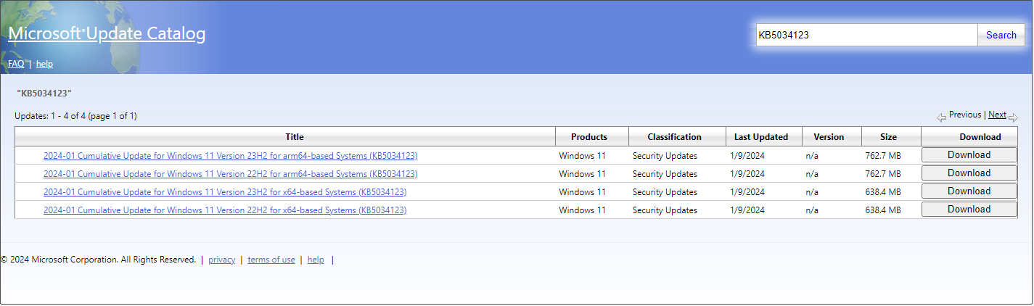The image size is (1034, 306).
Task: Open the terms of use footer link
Action: point(271,260)
